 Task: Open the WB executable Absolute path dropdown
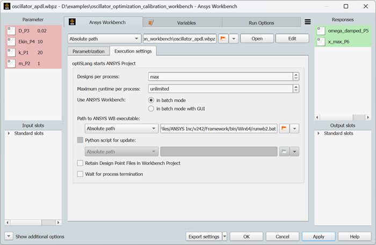121,129
